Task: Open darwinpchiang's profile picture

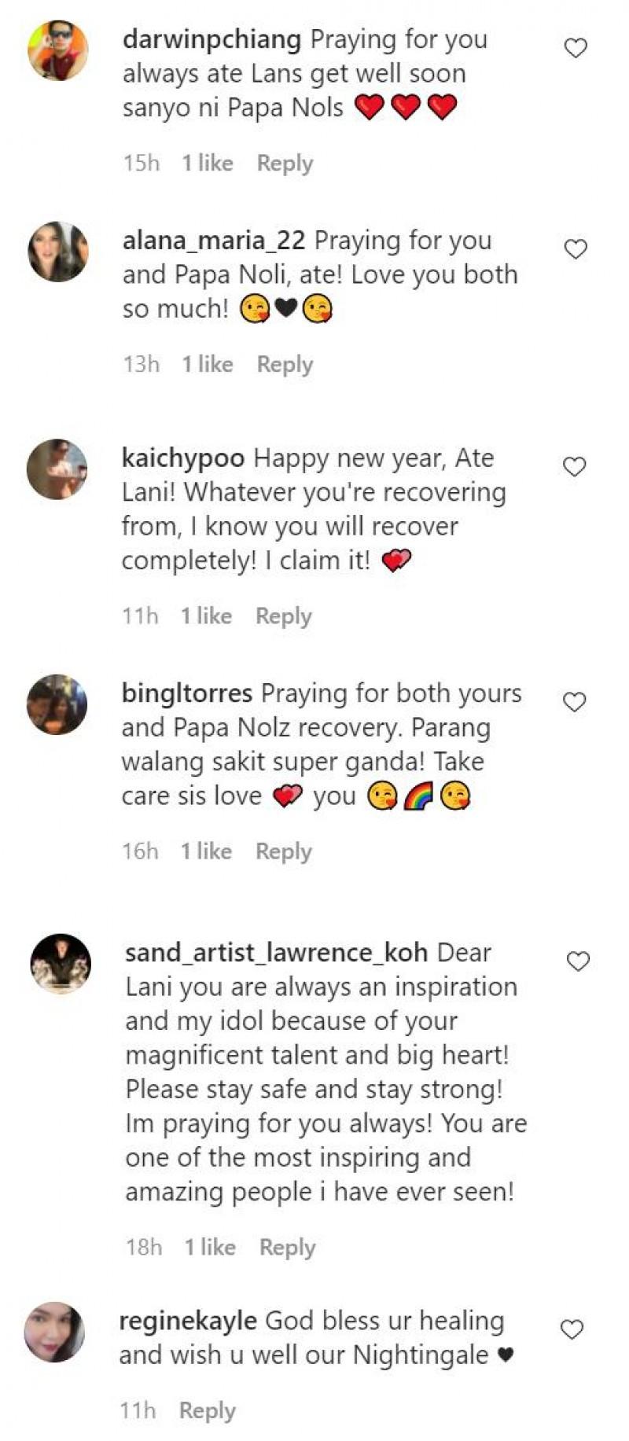Action: [58, 50]
